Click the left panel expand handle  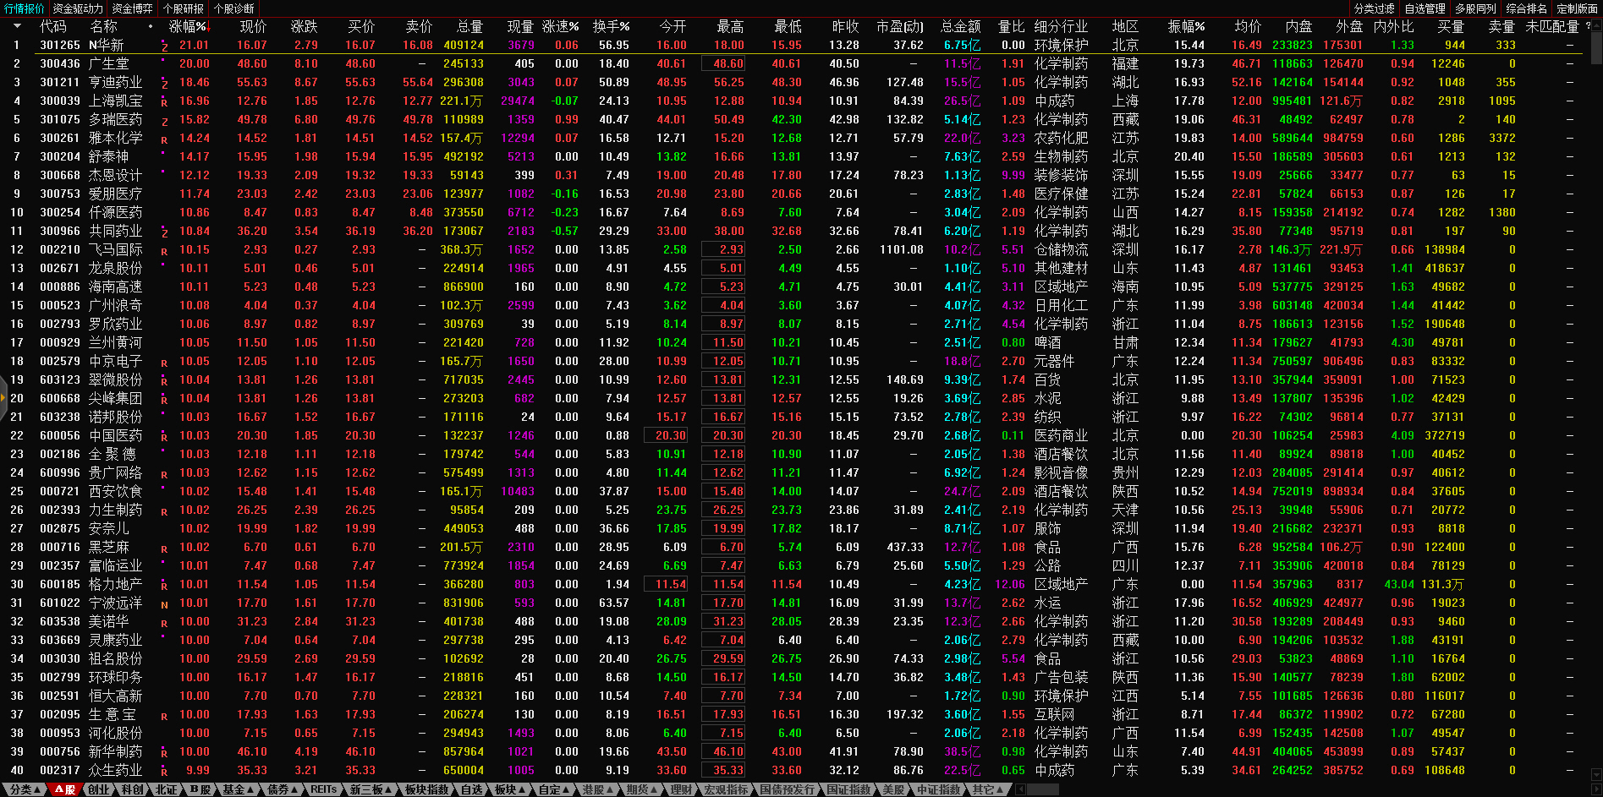3,403
